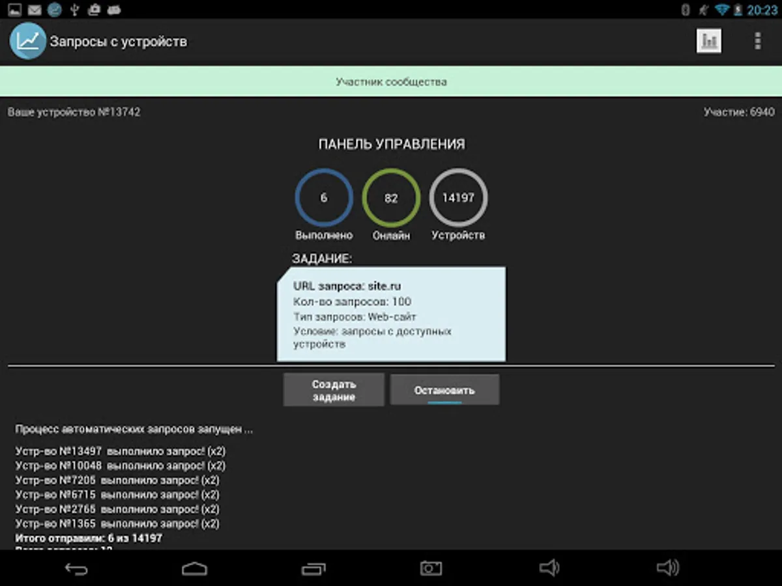Open the recent apps button
782x586 pixels.
313,568
